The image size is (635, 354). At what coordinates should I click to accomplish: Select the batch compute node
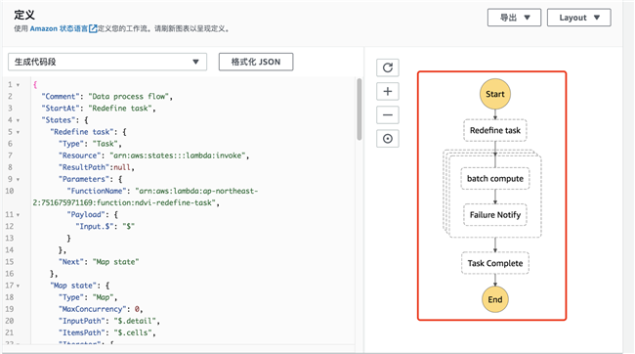[495, 178]
